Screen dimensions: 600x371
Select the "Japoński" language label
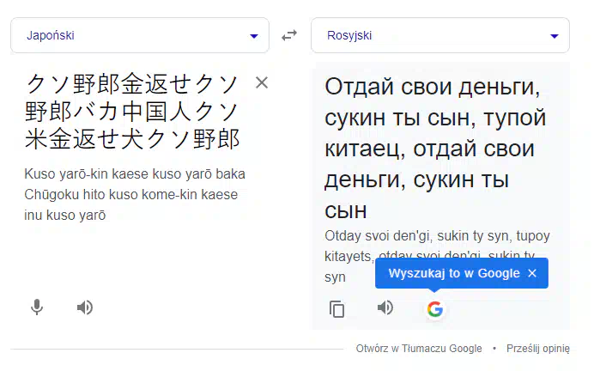[51, 35]
